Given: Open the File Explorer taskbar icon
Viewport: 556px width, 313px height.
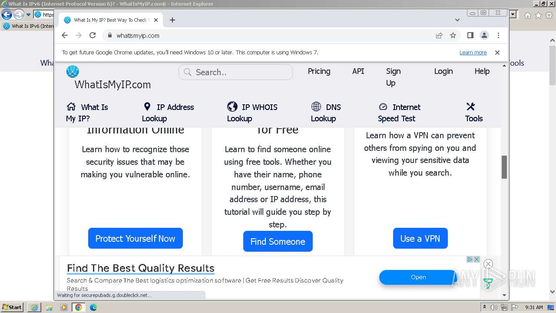Looking at the screenshot, I should (x=49, y=307).
